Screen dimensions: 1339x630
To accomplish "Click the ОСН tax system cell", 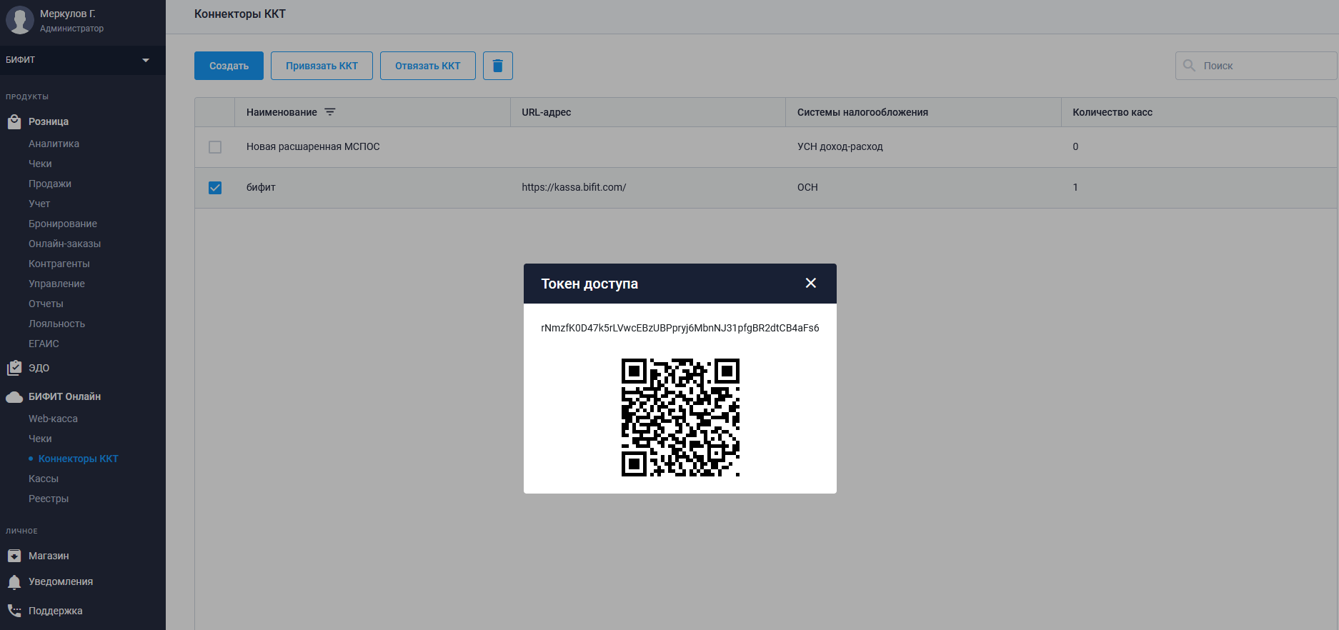I will point(807,187).
